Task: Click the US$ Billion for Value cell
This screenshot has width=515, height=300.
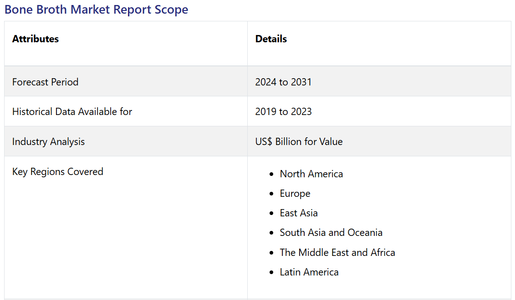Action: tap(299, 141)
